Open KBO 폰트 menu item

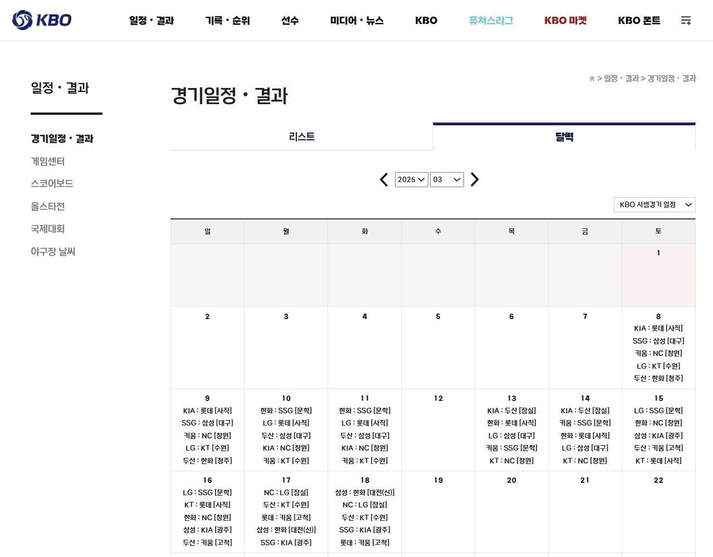[x=639, y=21]
